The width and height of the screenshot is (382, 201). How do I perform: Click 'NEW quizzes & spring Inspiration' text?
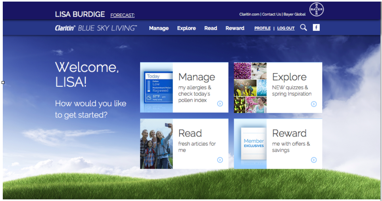292,91
